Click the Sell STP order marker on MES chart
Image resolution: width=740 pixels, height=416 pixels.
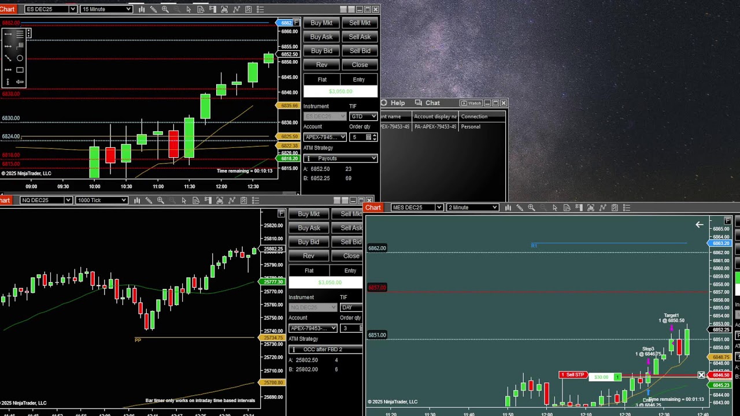coord(573,375)
